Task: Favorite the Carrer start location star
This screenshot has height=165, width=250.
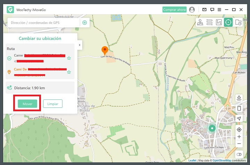Action: pyautogui.click(x=69, y=58)
